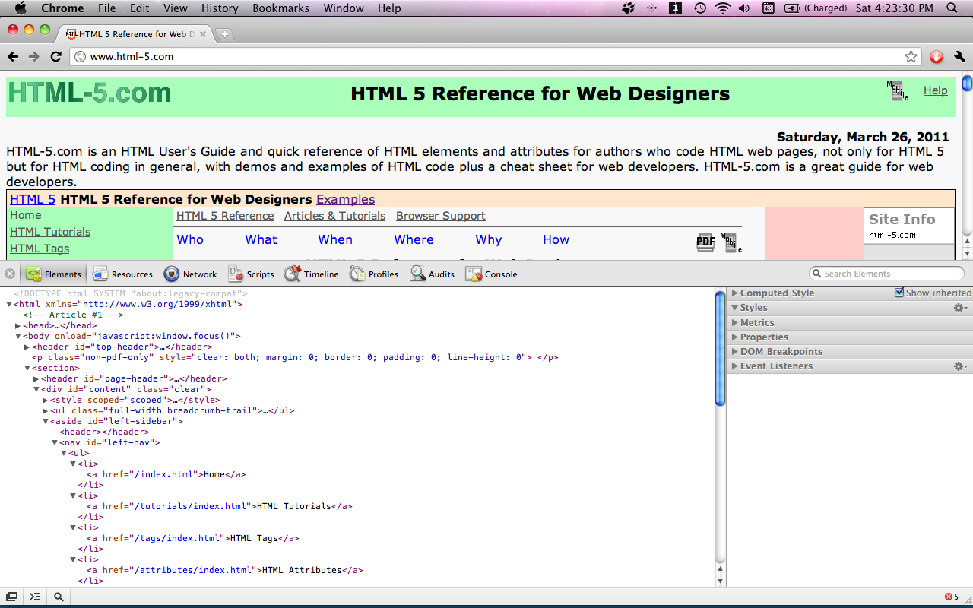
Task: Click the HTML Tutorials sidebar link
Action: click(50, 232)
